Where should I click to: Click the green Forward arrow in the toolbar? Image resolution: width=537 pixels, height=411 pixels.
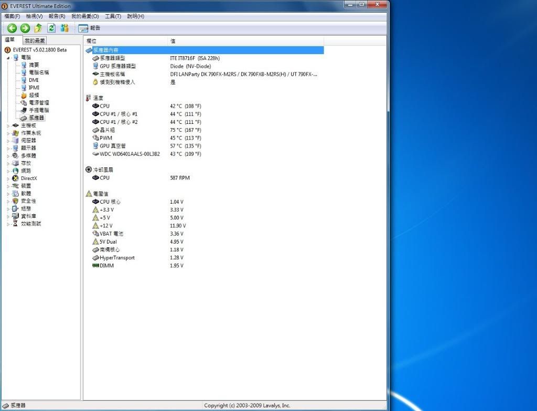pyautogui.click(x=25, y=28)
